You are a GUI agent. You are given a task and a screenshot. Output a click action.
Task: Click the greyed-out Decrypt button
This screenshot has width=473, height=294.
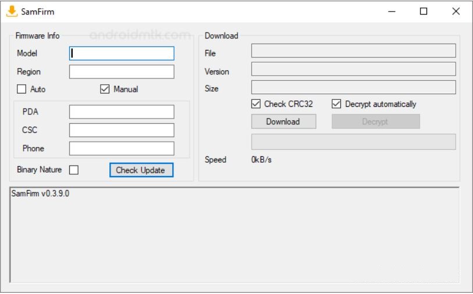click(376, 121)
